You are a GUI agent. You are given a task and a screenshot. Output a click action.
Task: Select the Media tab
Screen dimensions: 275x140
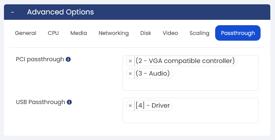[79, 33]
